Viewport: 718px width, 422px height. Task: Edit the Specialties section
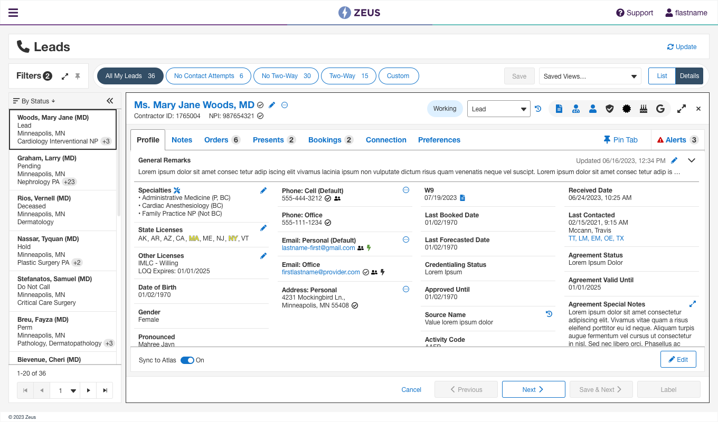[x=263, y=190]
